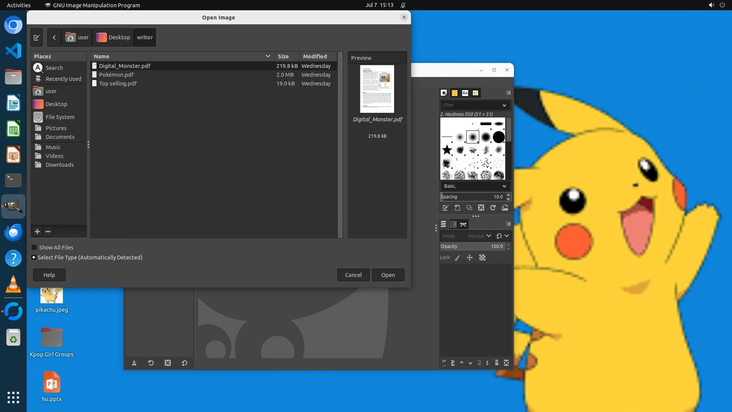
Task: Open VLC from the Ubuntu dock
Action: click(x=13, y=284)
